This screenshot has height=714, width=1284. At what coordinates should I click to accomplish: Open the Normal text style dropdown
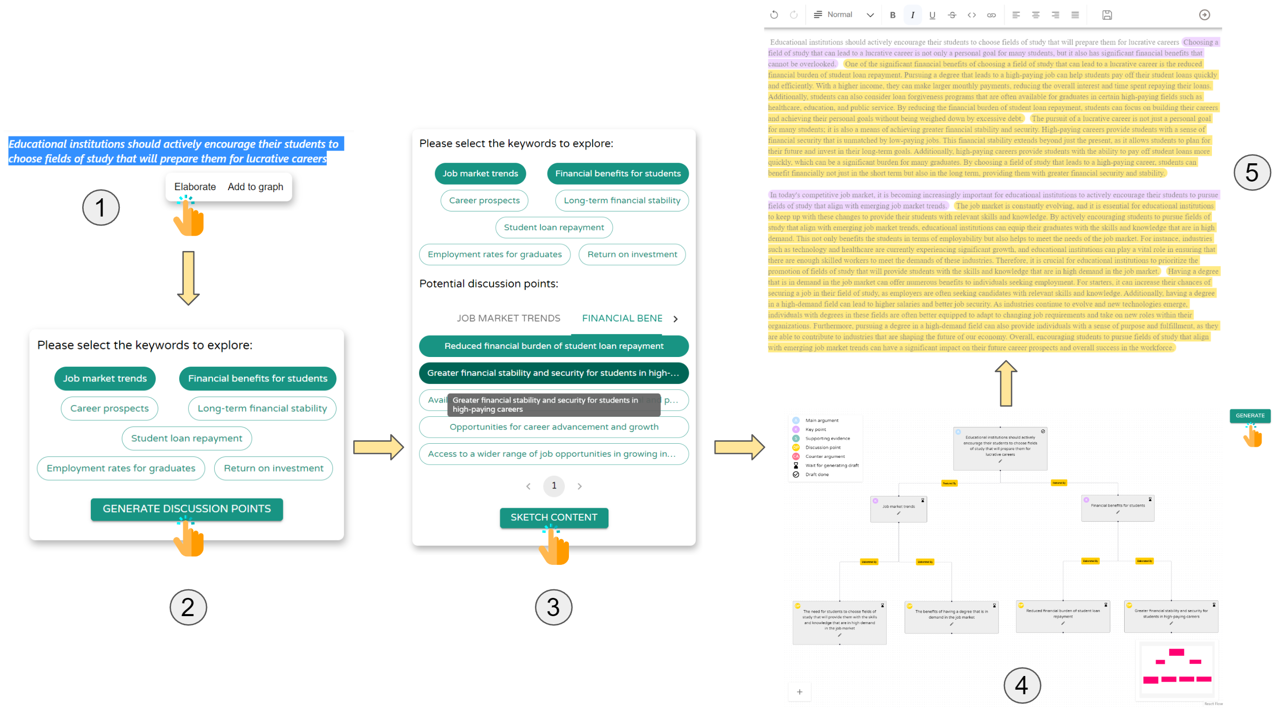point(843,15)
